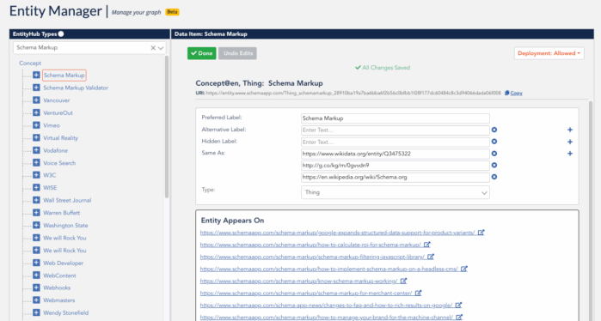
Task: Select the Warren Buffett entity
Action: pos(62,213)
